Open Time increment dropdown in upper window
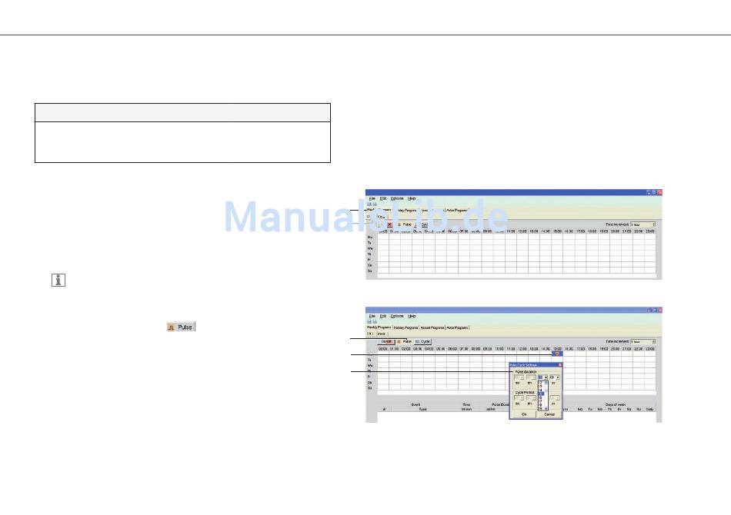This screenshot has height=515, width=731. pyautogui.click(x=643, y=224)
